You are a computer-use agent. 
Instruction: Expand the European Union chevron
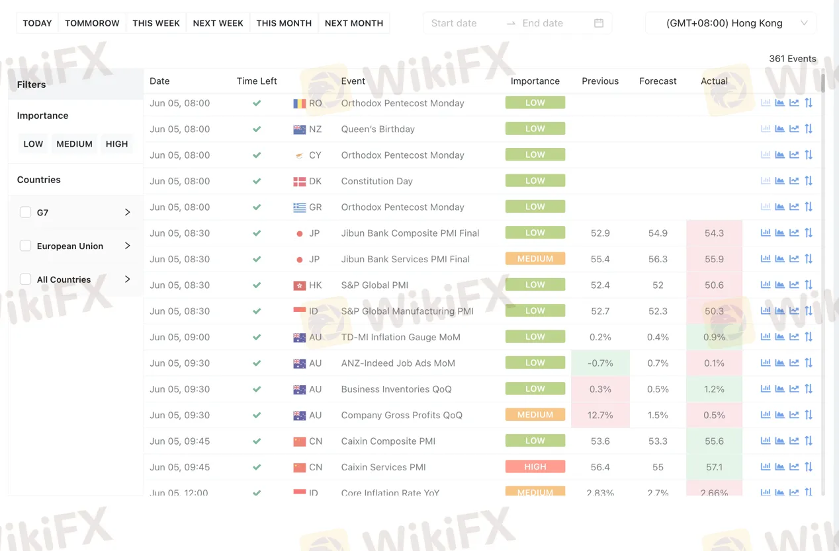pyautogui.click(x=128, y=246)
